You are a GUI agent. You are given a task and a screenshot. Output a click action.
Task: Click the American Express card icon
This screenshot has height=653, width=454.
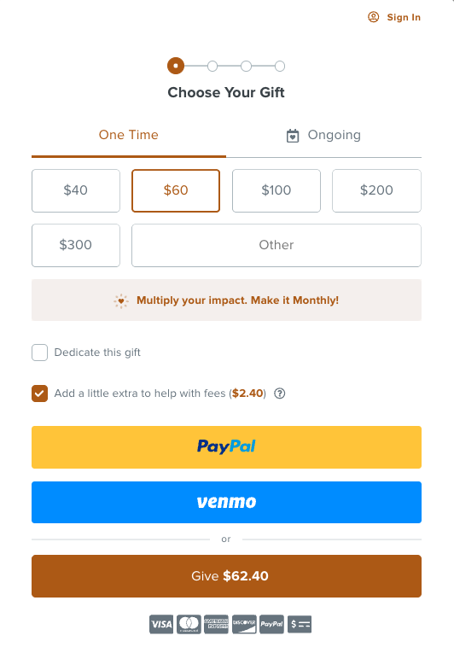click(216, 624)
